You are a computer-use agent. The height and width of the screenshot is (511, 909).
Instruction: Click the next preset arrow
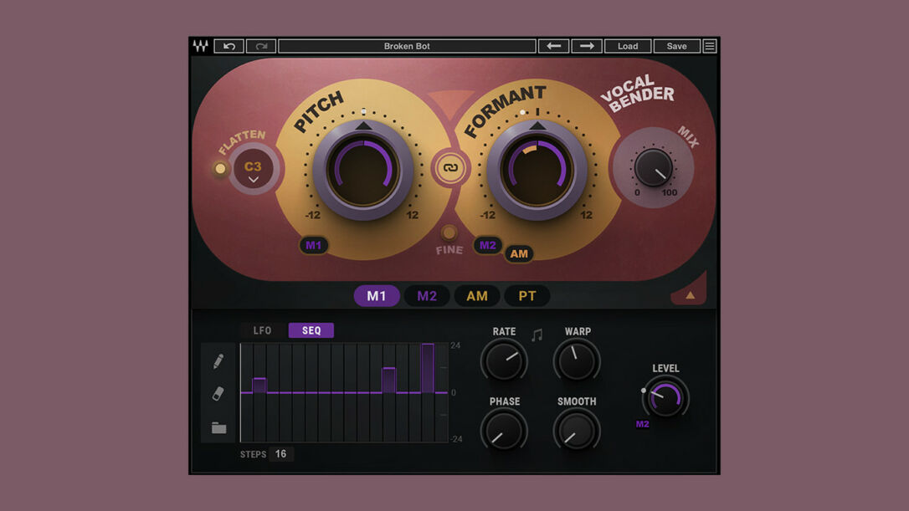586,46
